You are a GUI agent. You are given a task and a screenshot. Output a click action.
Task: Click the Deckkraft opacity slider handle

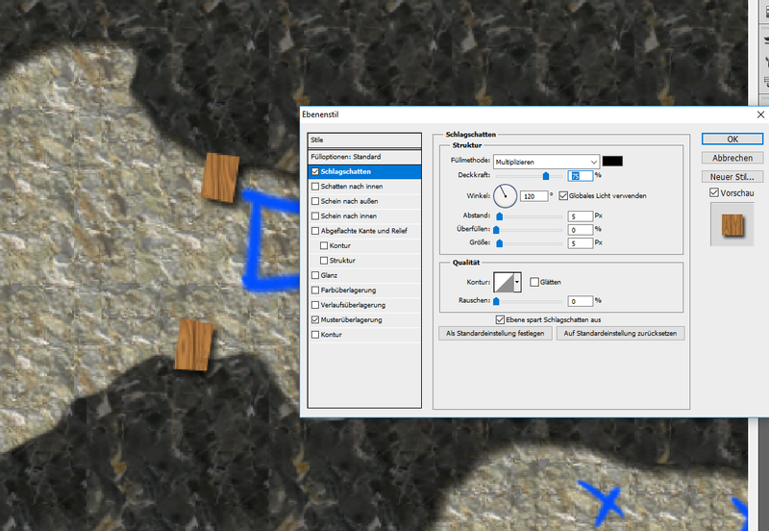pyautogui.click(x=547, y=176)
